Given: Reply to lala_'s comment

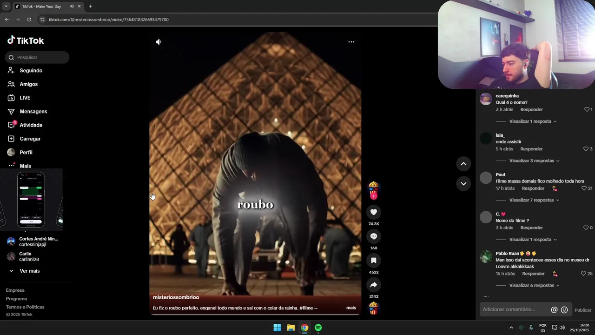Looking at the screenshot, I should click(532, 149).
